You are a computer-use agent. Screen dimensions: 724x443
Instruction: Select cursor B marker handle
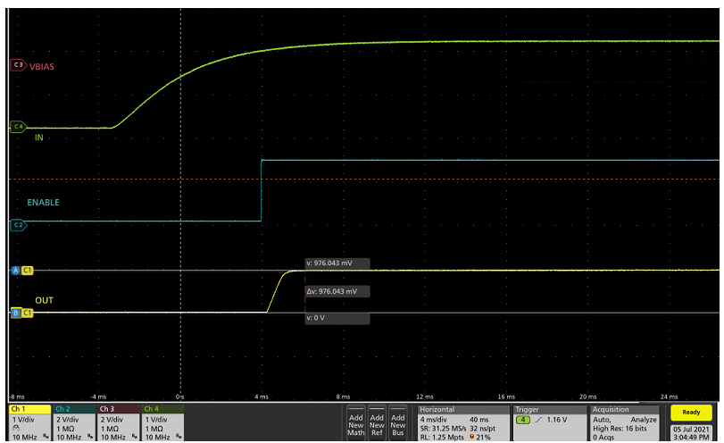(16, 313)
